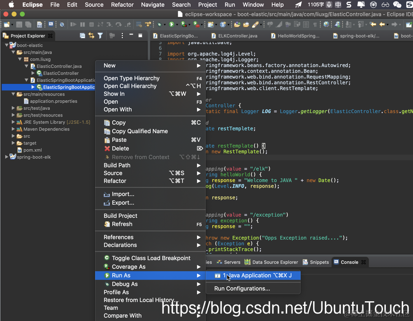This screenshot has width=413, height=321.
Task: Toggle macOS Do Not Disturb microphone icon
Action: coord(329,5)
